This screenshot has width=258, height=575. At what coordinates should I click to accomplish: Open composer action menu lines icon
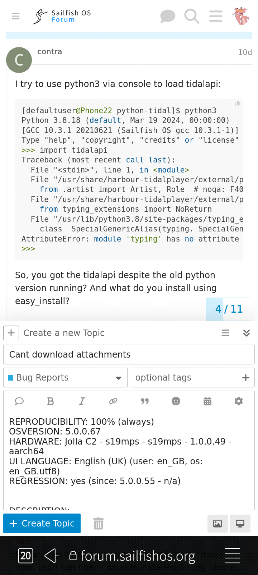click(225, 333)
